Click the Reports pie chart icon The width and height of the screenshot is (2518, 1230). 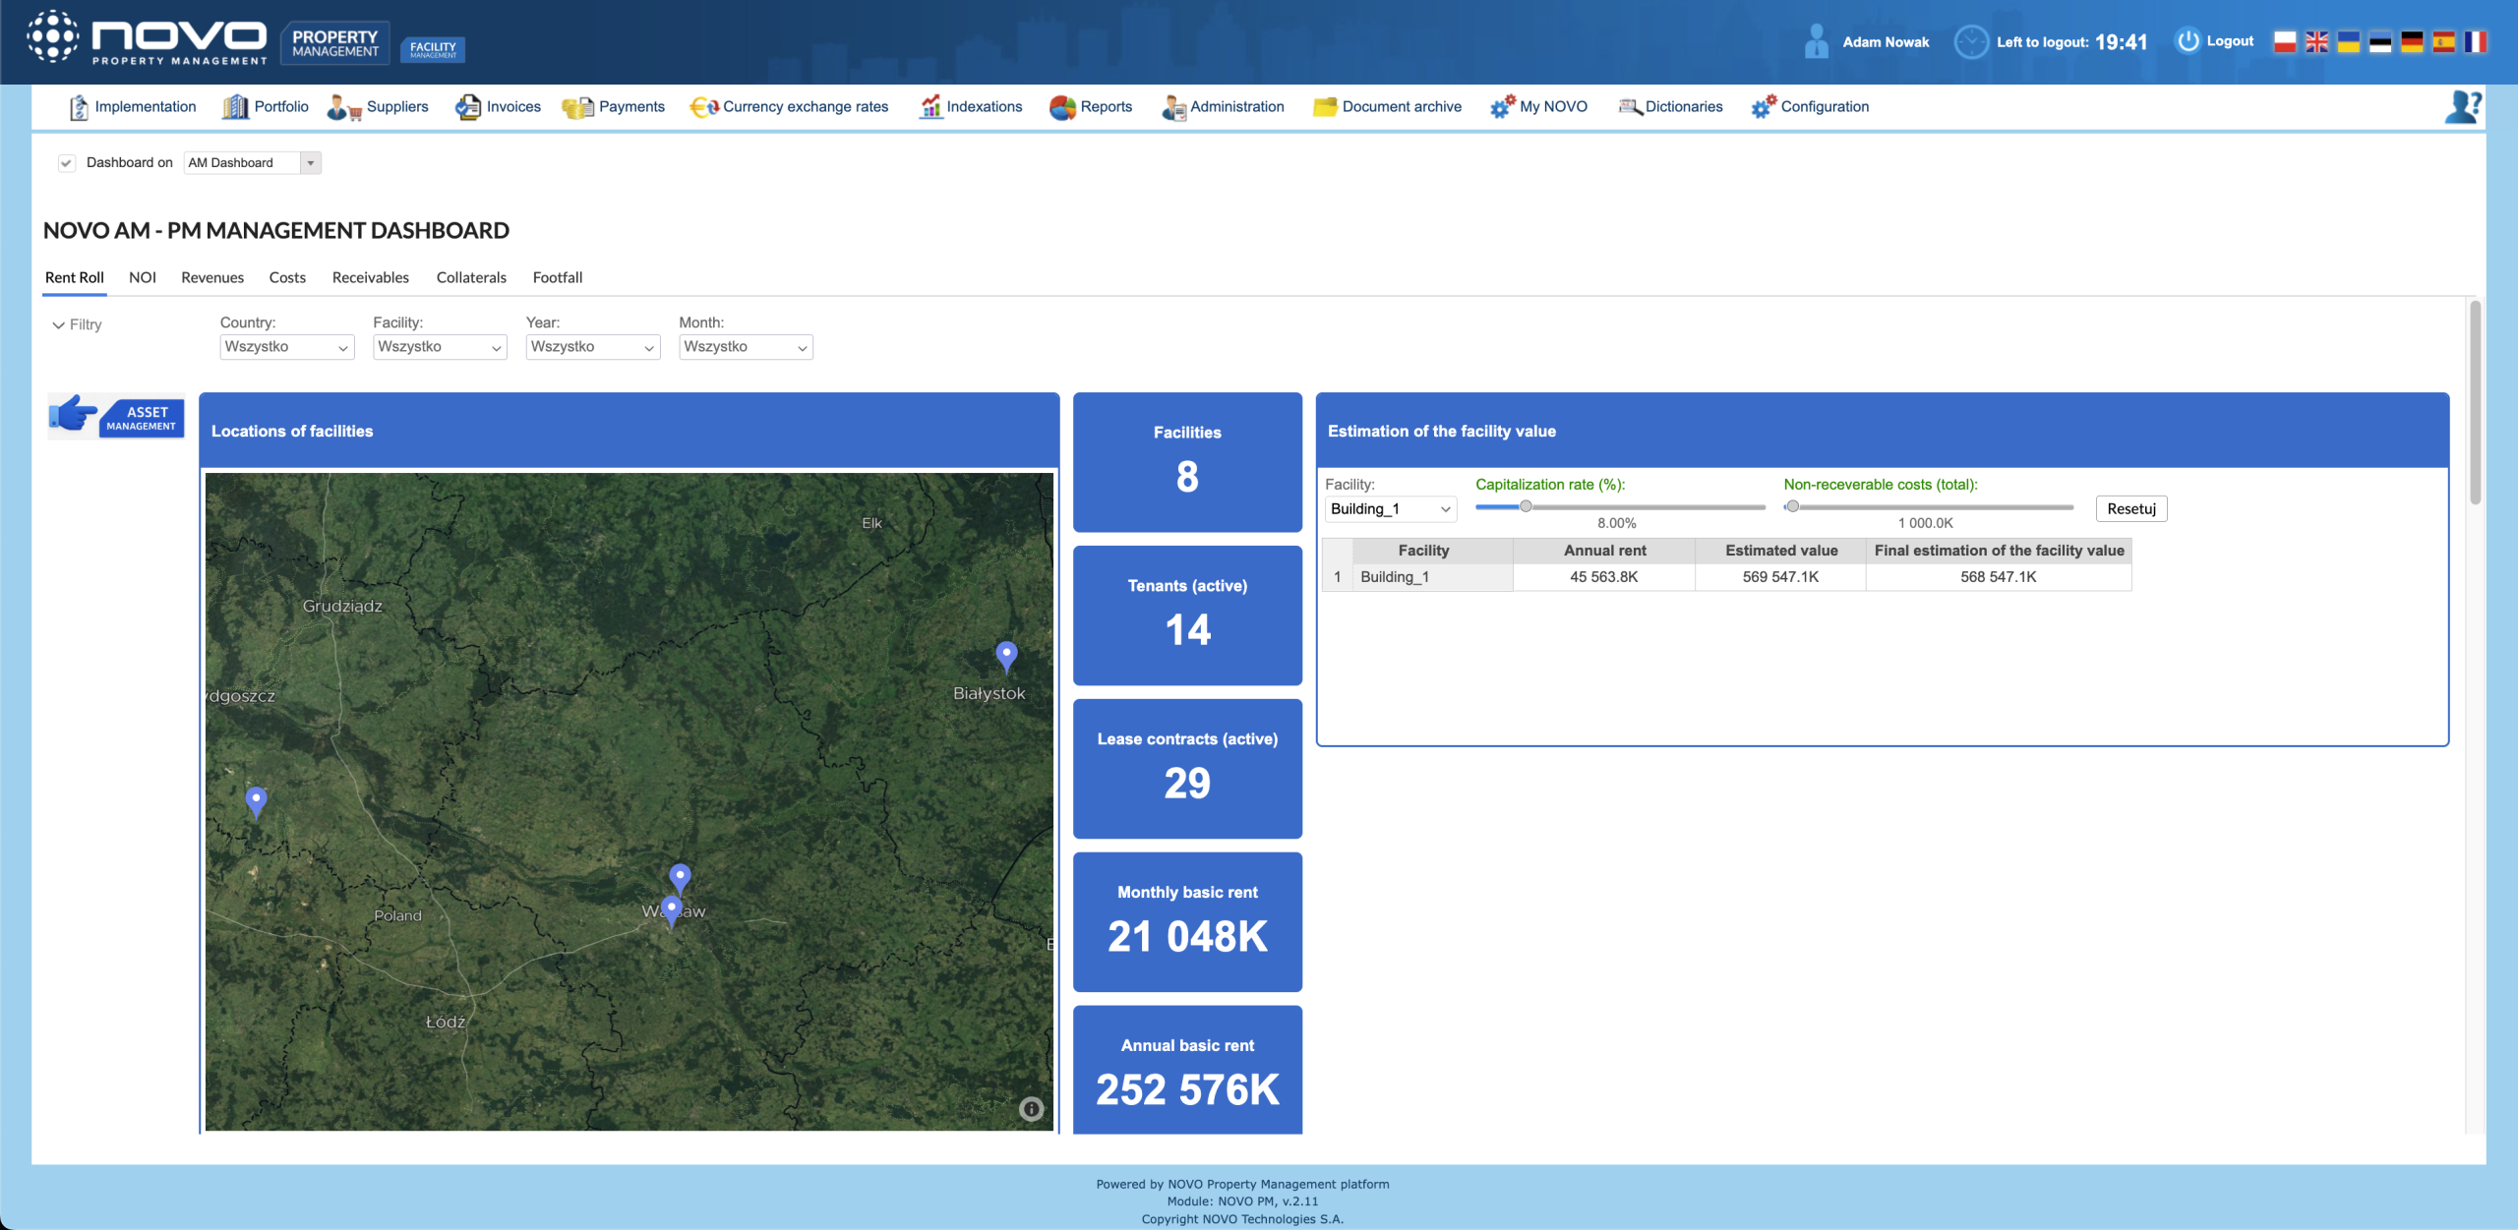[x=1062, y=107]
